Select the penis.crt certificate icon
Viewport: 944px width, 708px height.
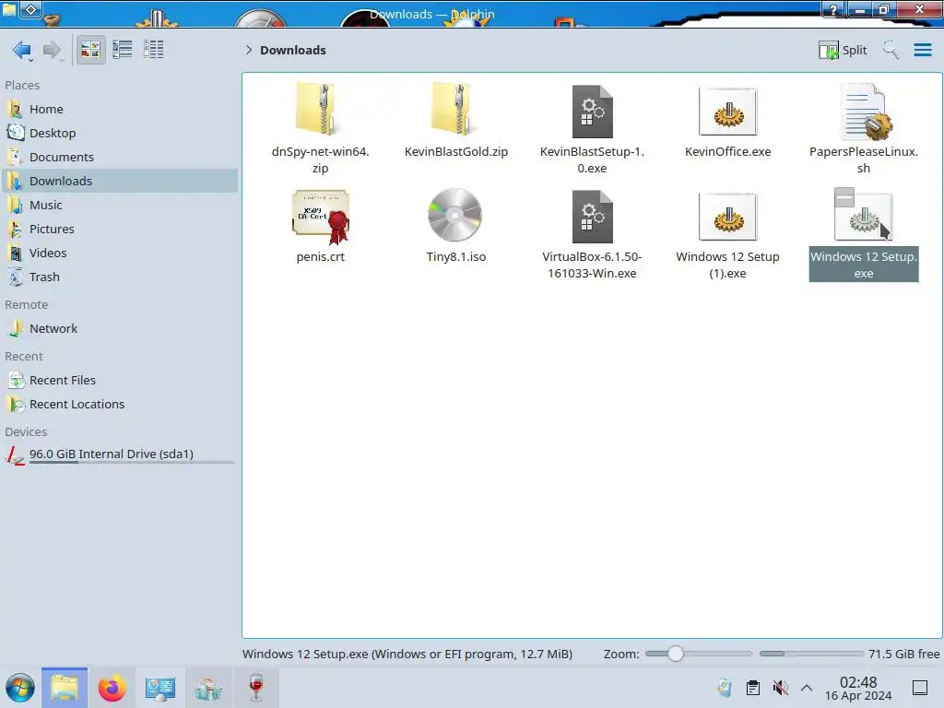click(320, 217)
